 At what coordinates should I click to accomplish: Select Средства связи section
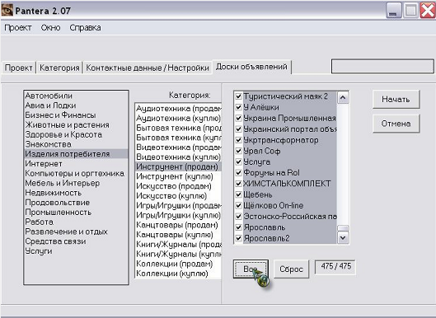76,241
